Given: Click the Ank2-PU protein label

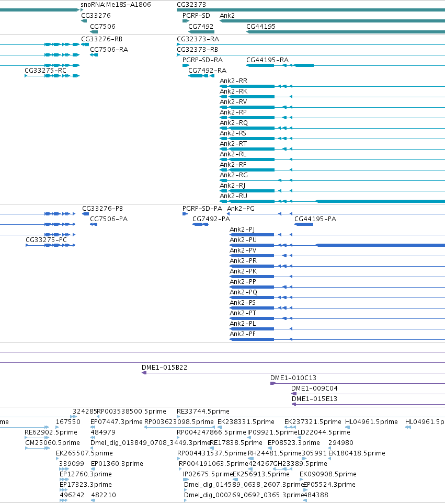Looking at the screenshot, I should point(243,239).
